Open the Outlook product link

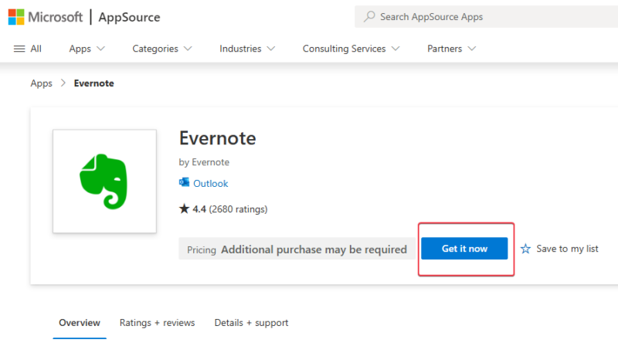pos(210,183)
